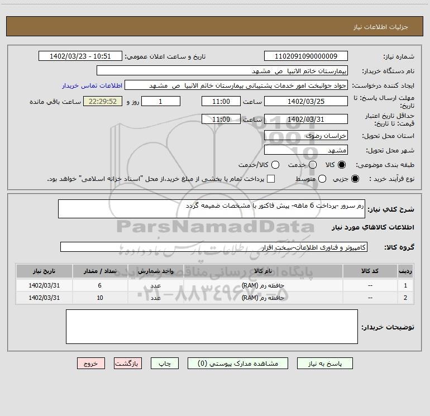The width and height of the screenshot is (430, 416).
Task: Select the کالا radio button
Action: 342,165
